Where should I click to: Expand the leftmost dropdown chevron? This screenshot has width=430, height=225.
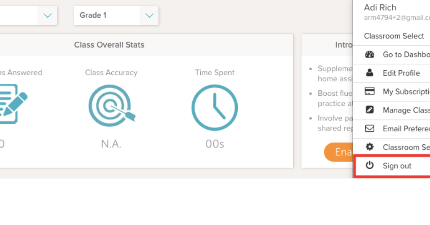point(47,16)
